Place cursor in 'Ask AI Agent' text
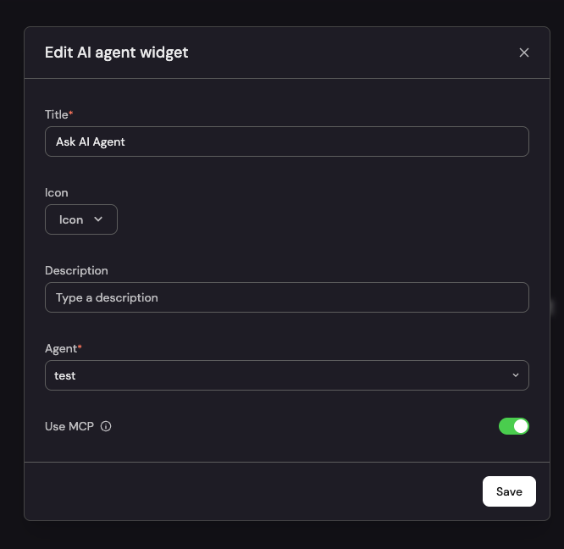This screenshot has width=564, height=549. click(91, 141)
